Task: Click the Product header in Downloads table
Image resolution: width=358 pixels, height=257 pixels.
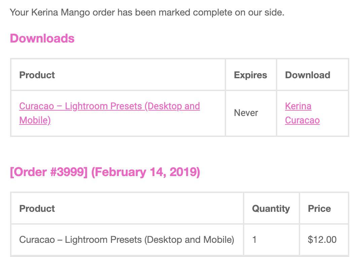Action: pyautogui.click(x=37, y=75)
